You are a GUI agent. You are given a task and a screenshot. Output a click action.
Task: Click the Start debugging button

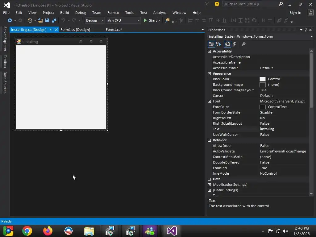click(150, 20)
